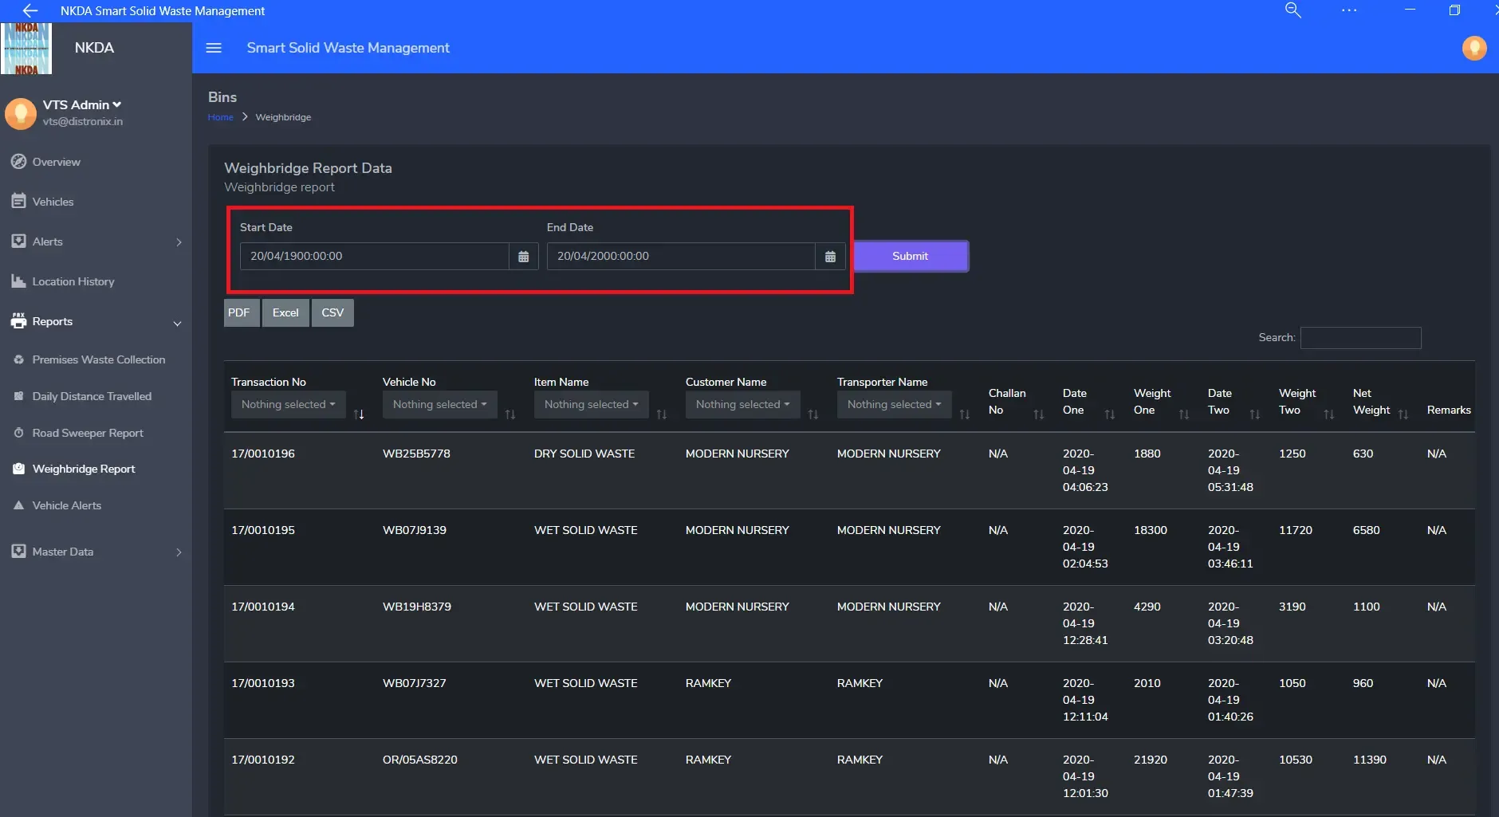
Task: Click the back arrow in title bar
Action: tap(30, 10)
